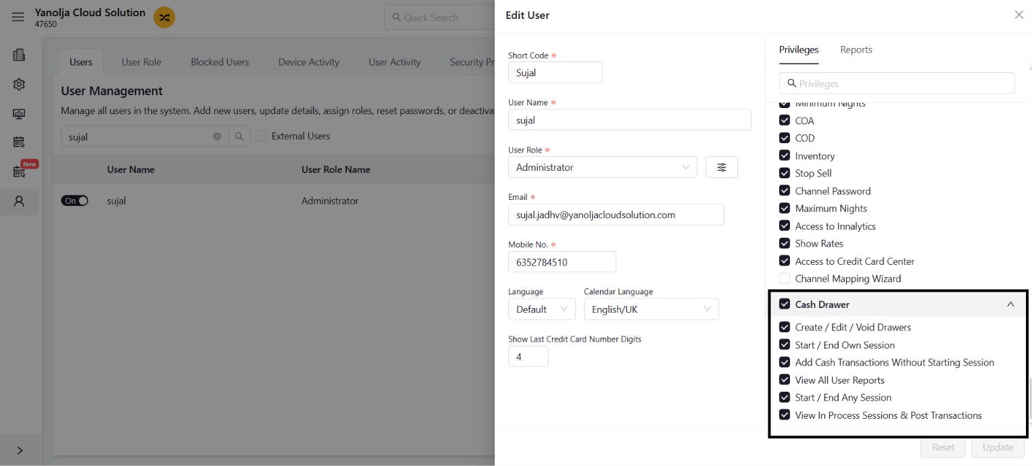Screen dimensions: 1032x466
Task: Click the yellow shuffle switch-property icon
Action: (164, 18)
